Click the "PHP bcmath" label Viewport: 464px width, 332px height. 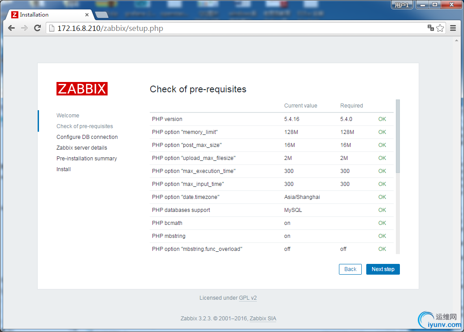click(x=167, y=223)
